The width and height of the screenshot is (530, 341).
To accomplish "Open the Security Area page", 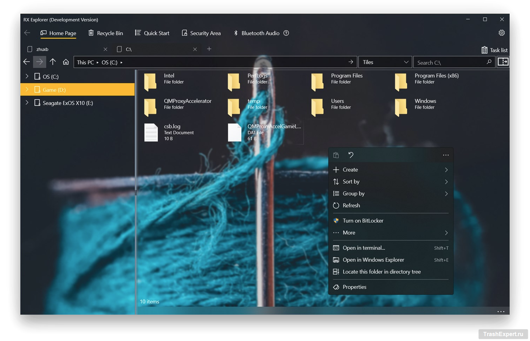I will click(x=201, y=33).
